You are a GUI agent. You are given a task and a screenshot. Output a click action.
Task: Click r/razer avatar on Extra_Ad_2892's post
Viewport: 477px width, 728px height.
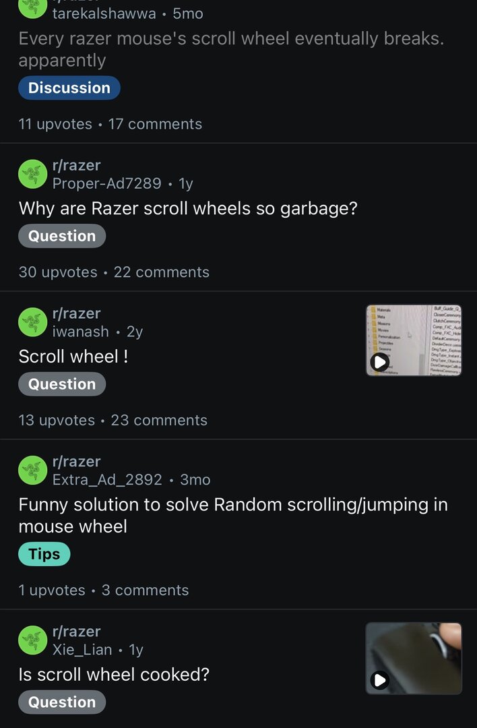(32, 471)
